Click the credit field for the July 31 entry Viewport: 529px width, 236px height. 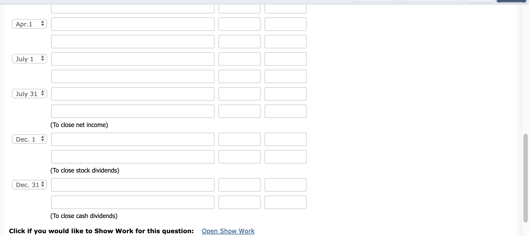pos(285,94)
